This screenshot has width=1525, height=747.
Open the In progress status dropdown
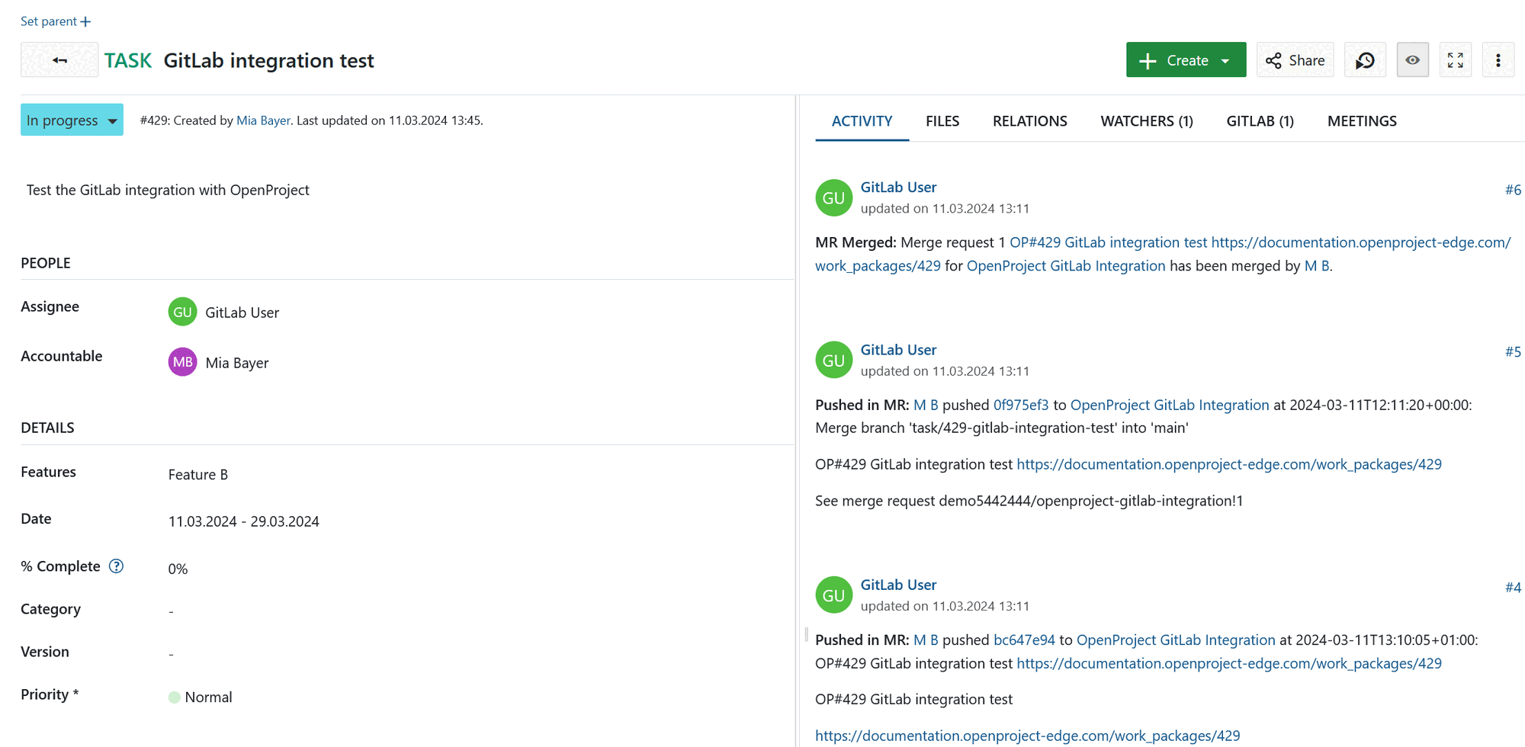72,120
